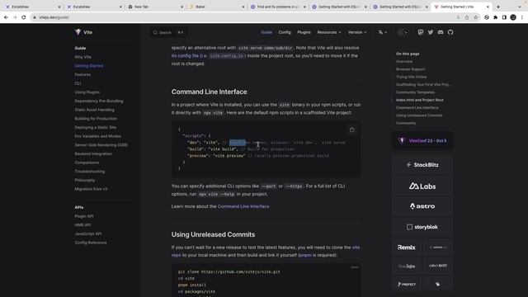Open the Twitter icon in header
528x297 pixels.
[x=431, y=32]
